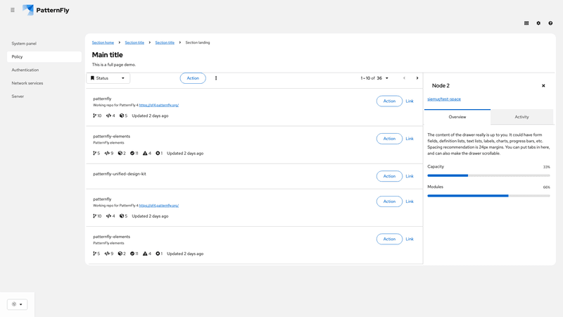Open the siemur/test-space link

coord(444,99)
